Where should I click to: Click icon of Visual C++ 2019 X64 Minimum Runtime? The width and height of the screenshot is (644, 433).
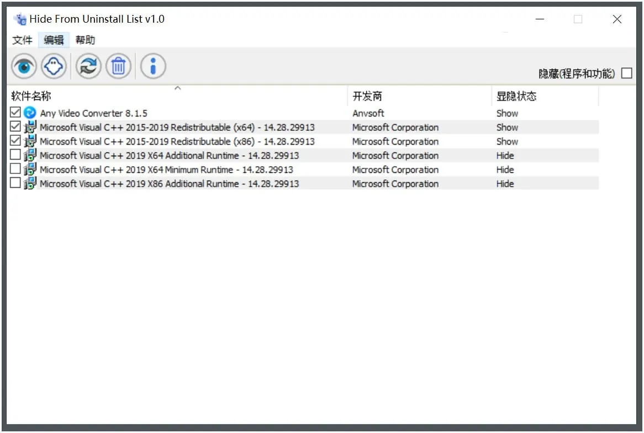pyautogui.click(x=30, y=170)
